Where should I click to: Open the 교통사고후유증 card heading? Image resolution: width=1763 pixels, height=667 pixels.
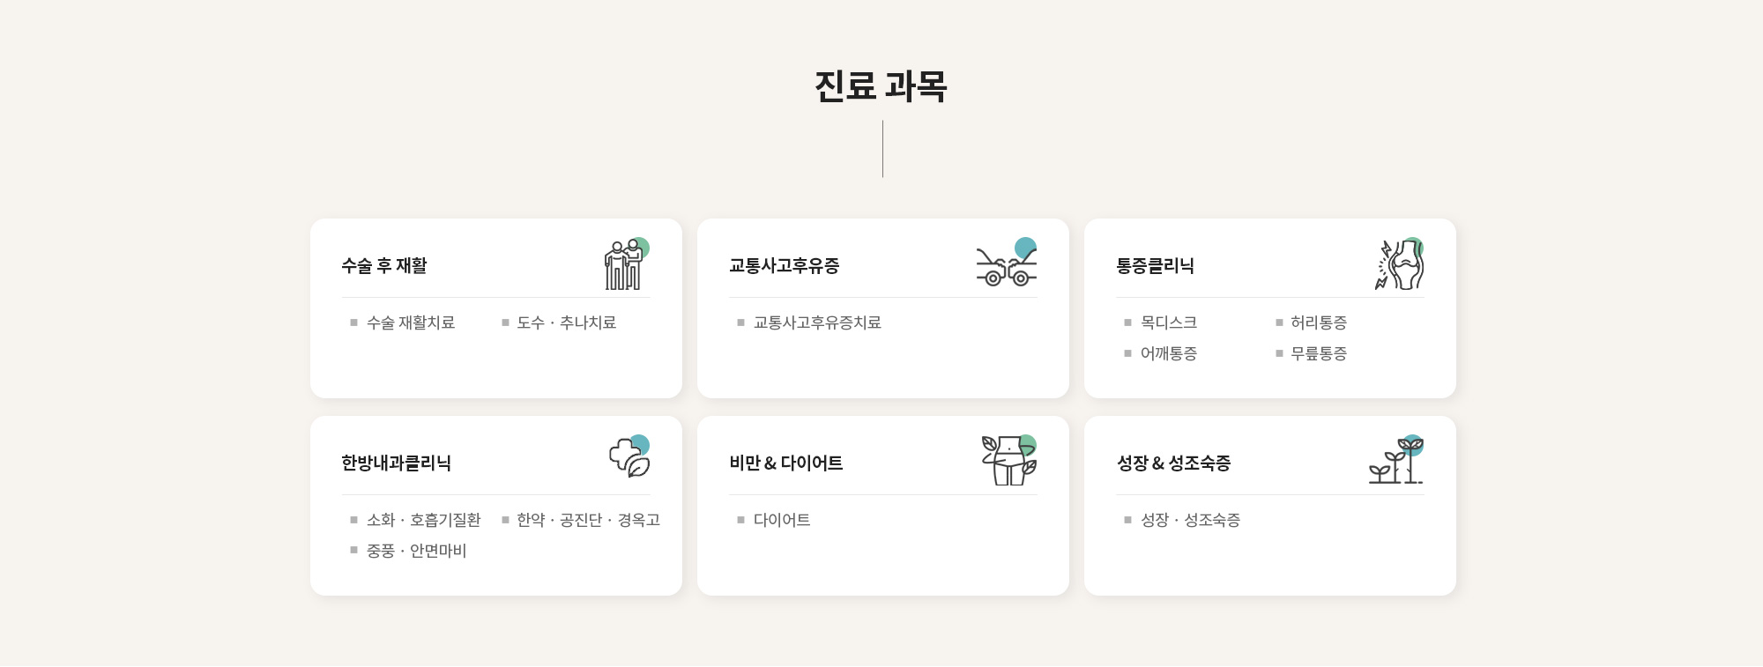pos(784,266)
